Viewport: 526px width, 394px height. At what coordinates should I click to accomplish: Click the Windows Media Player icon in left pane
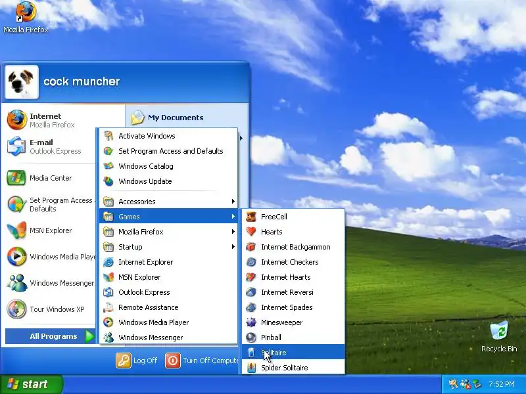(16, 257)
